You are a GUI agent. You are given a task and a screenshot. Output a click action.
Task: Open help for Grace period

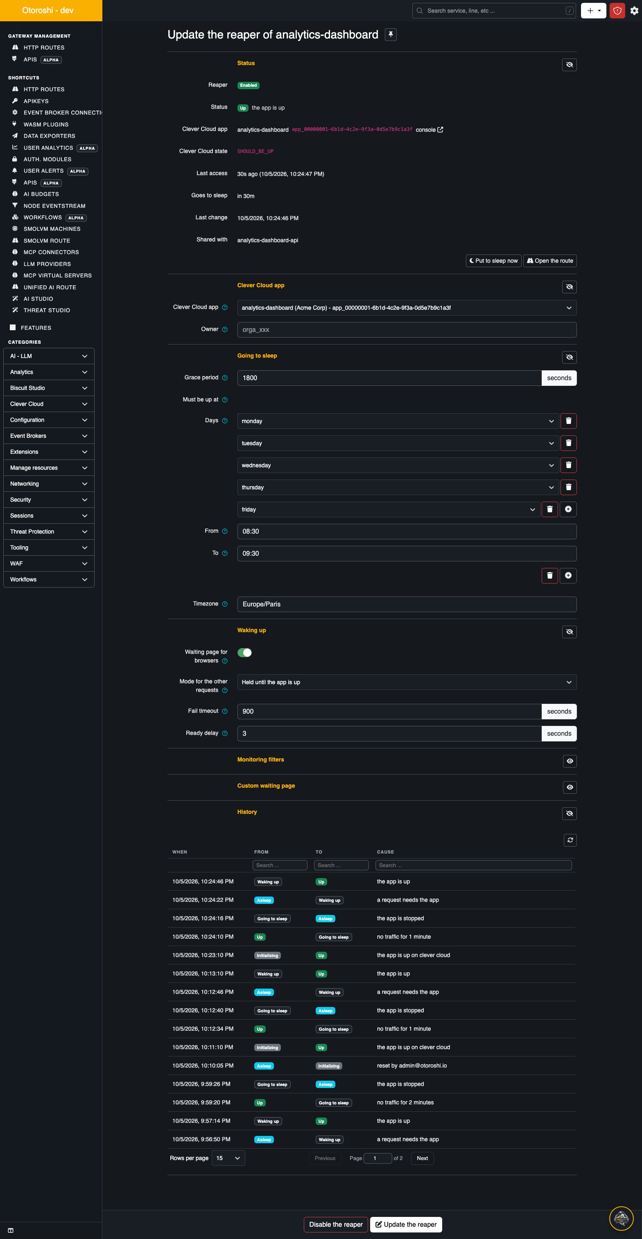(225, 378)
